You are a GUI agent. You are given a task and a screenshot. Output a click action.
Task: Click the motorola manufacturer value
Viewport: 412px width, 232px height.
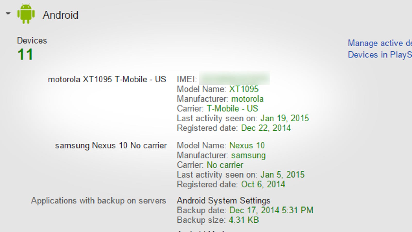(x=247, y=99)
